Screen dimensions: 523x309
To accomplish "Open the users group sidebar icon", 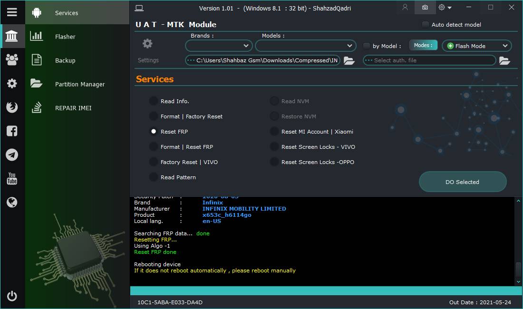I will pos(12,60).
